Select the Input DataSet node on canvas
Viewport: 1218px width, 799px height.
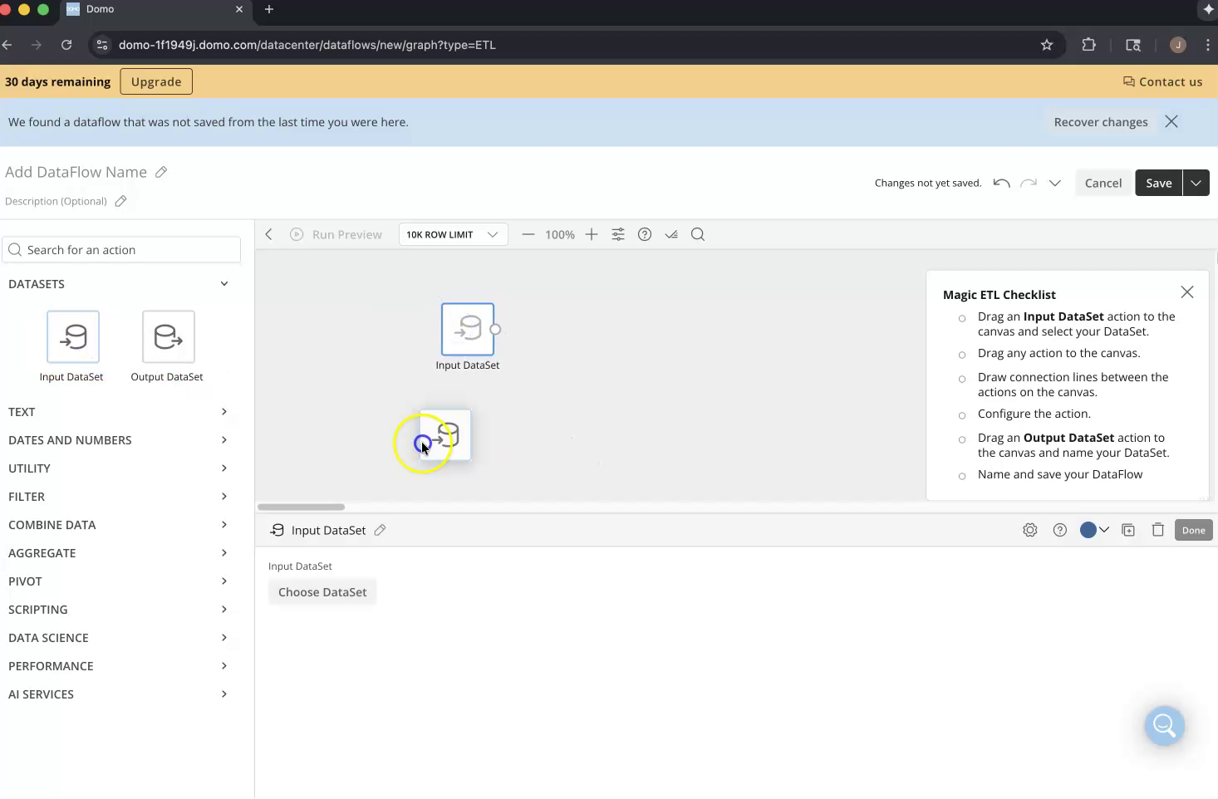(x=468, y=329)
